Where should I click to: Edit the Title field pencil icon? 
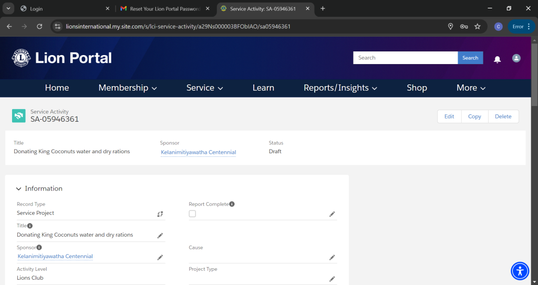[x=160, y=236]
